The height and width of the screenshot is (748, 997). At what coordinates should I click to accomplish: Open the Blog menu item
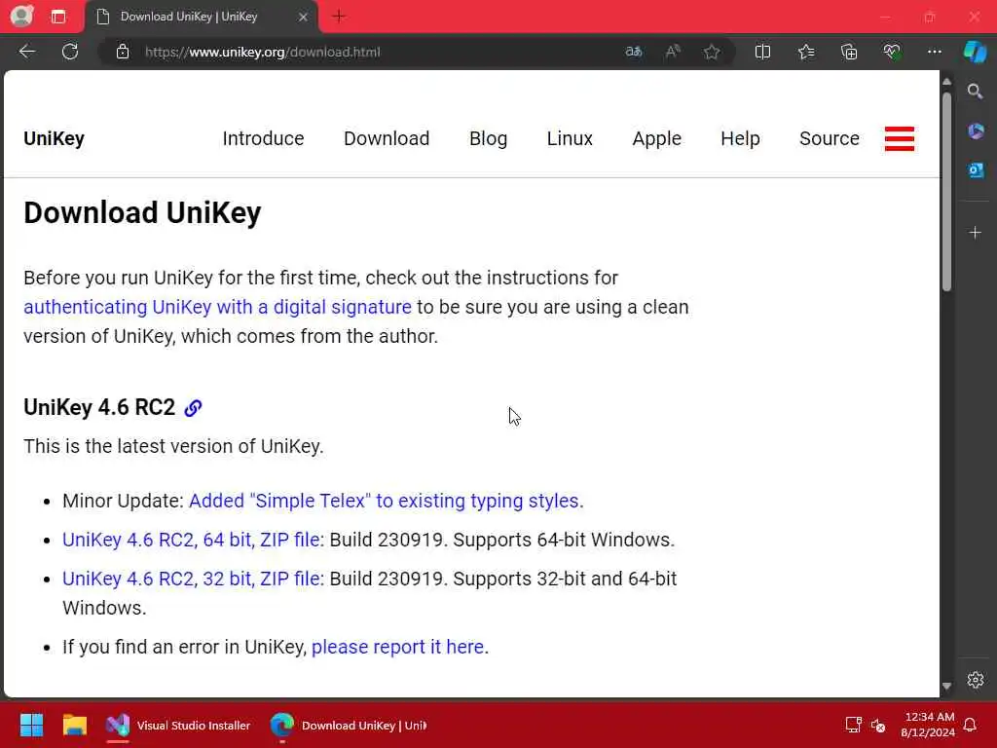click(x=489, y=138)
